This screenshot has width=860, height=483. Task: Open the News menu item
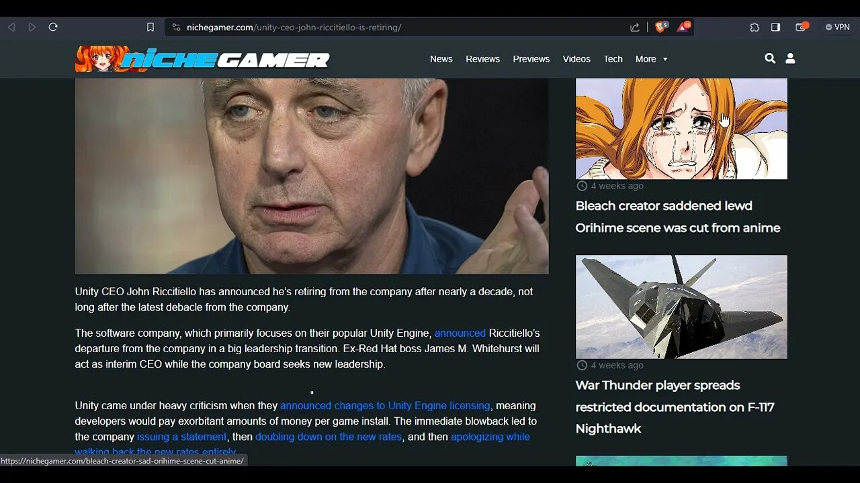(441, 59)
